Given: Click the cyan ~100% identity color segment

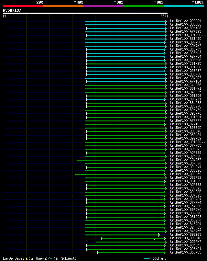Looking at the screenshot, I should pyautogui.click(x=184, y=6).
